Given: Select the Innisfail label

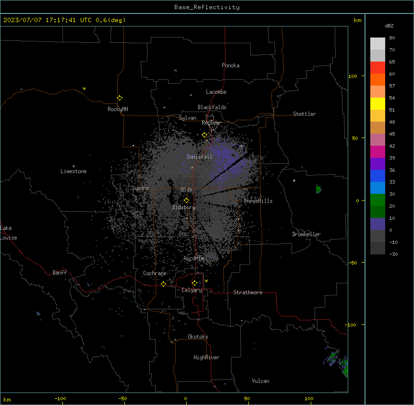Looking at the screenshot, I should tap(199, 157).
